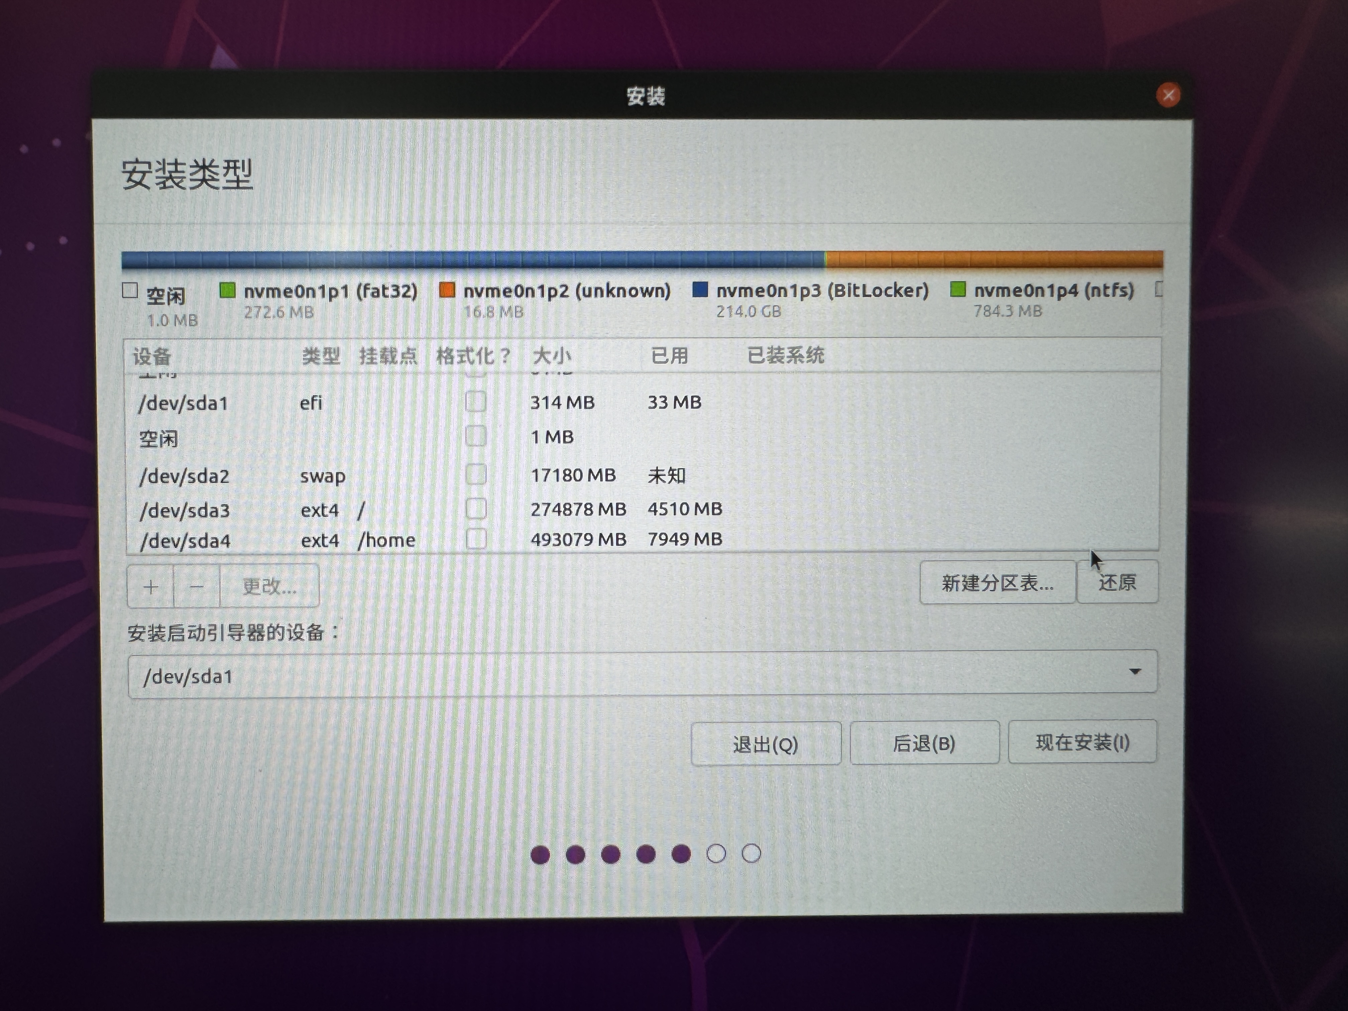The height and width of the screenshot is (1011, 1348).
Task: Click the 后退(B) back button
Action: [924, 743]
